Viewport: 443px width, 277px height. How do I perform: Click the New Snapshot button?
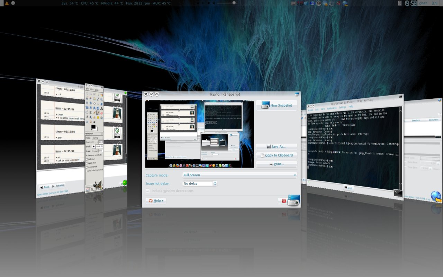coord(277,106)
